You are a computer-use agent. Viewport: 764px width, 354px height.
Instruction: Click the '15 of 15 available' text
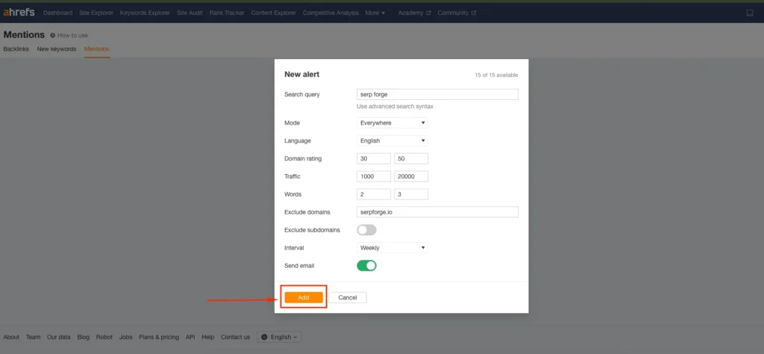click(x=496, y=75)
